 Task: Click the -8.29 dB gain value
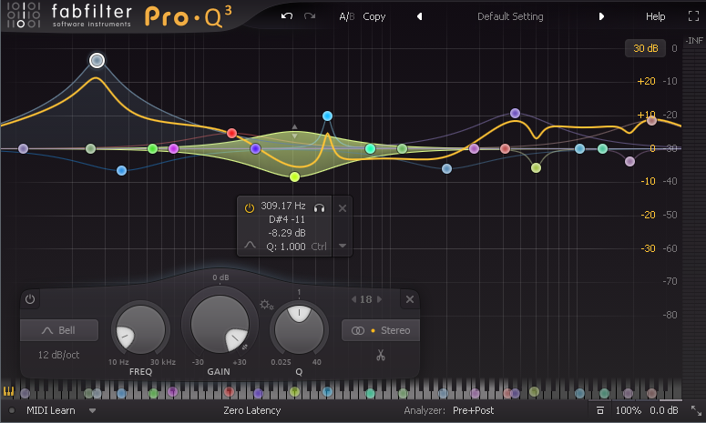287,233
